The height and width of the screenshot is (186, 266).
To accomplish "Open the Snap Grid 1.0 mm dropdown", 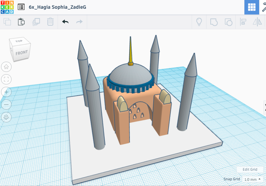I will 252,179.
